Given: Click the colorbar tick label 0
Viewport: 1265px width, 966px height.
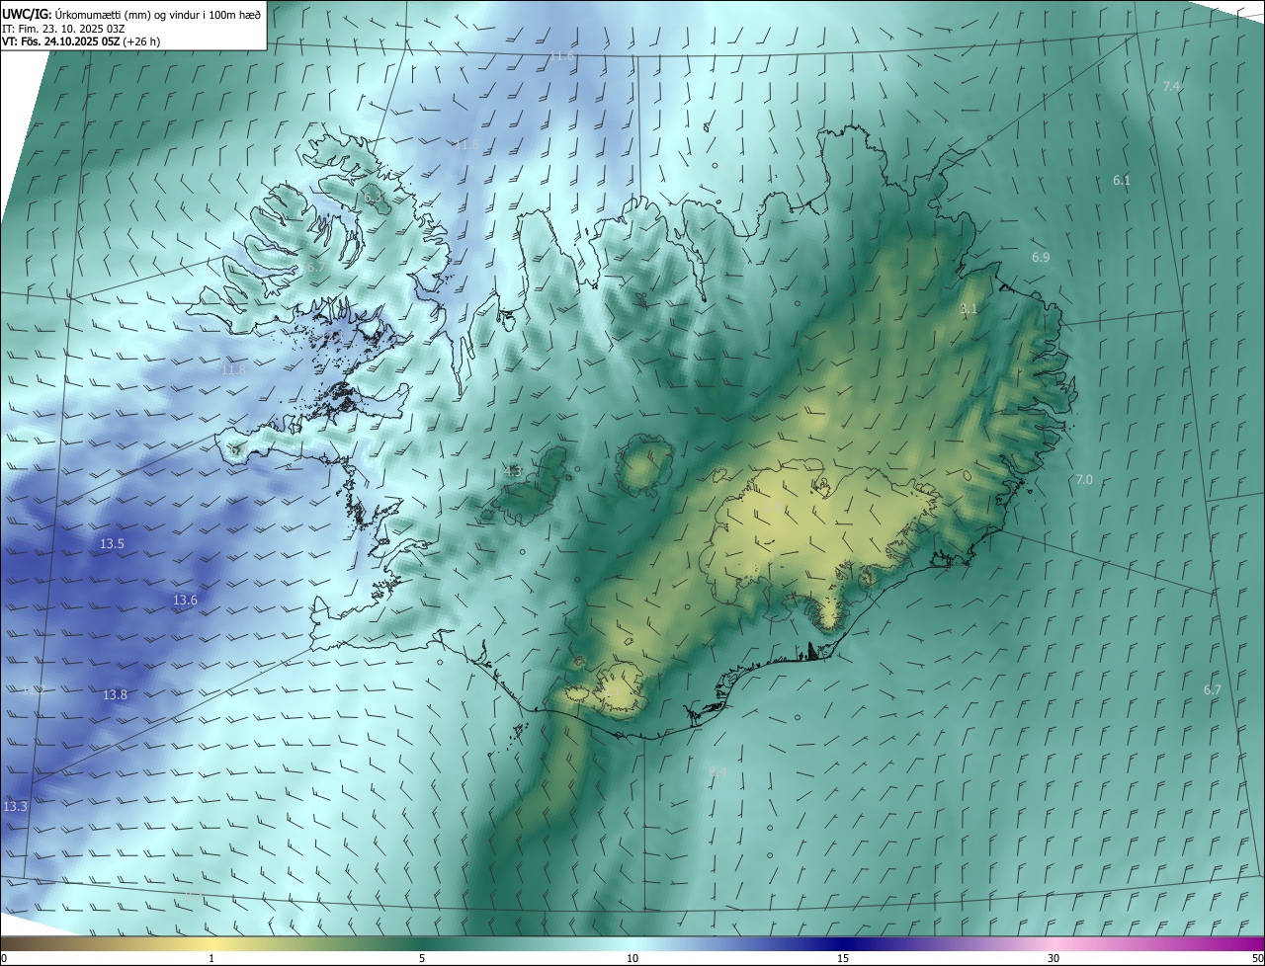Looking at the screenshot, I should click(4, 958).
